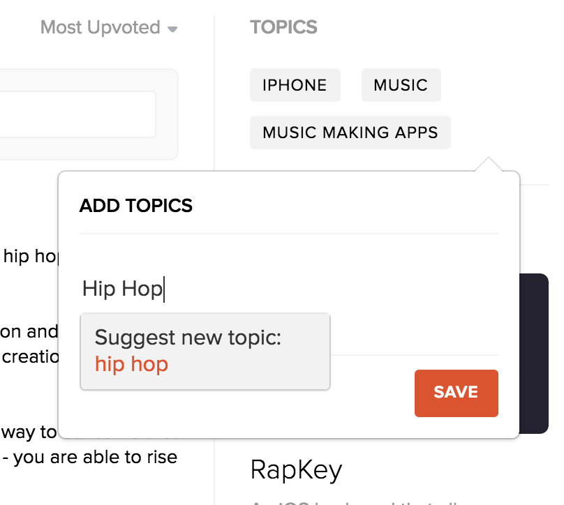This screenshot has width=564, height=505.
Task: Open the MUSIC MAKING APPS topic tag
Action: pos(350,133)
